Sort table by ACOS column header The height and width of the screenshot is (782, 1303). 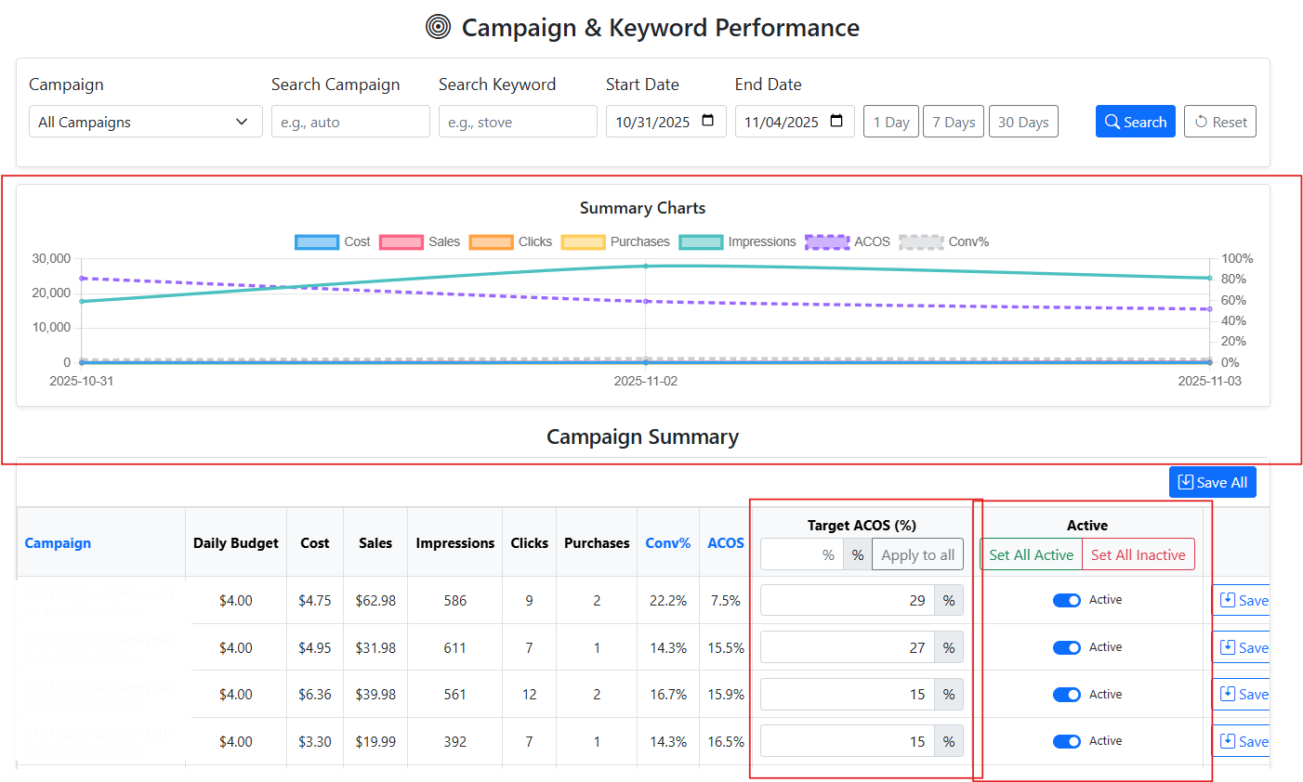pos(725,543)
